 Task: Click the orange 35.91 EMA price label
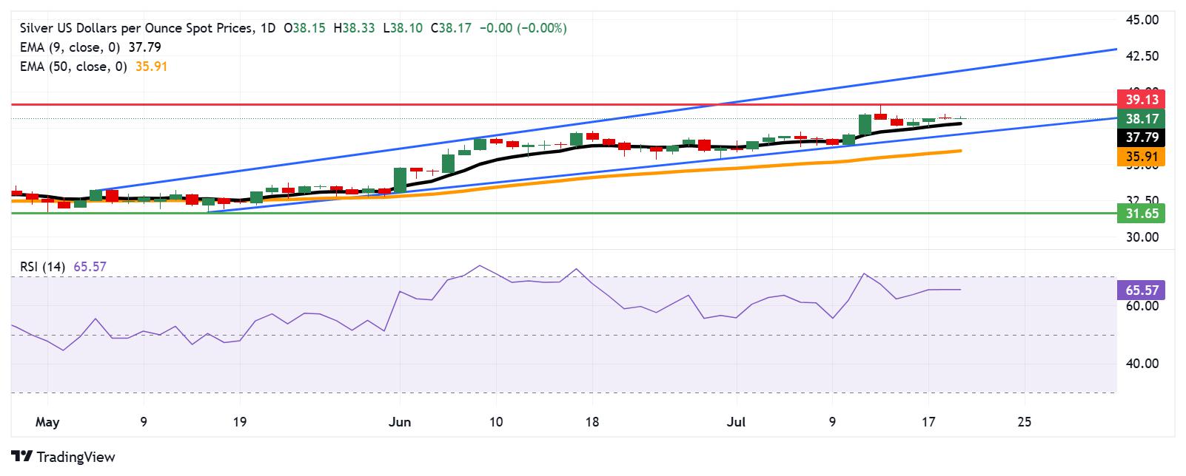tap(1141, 157)
